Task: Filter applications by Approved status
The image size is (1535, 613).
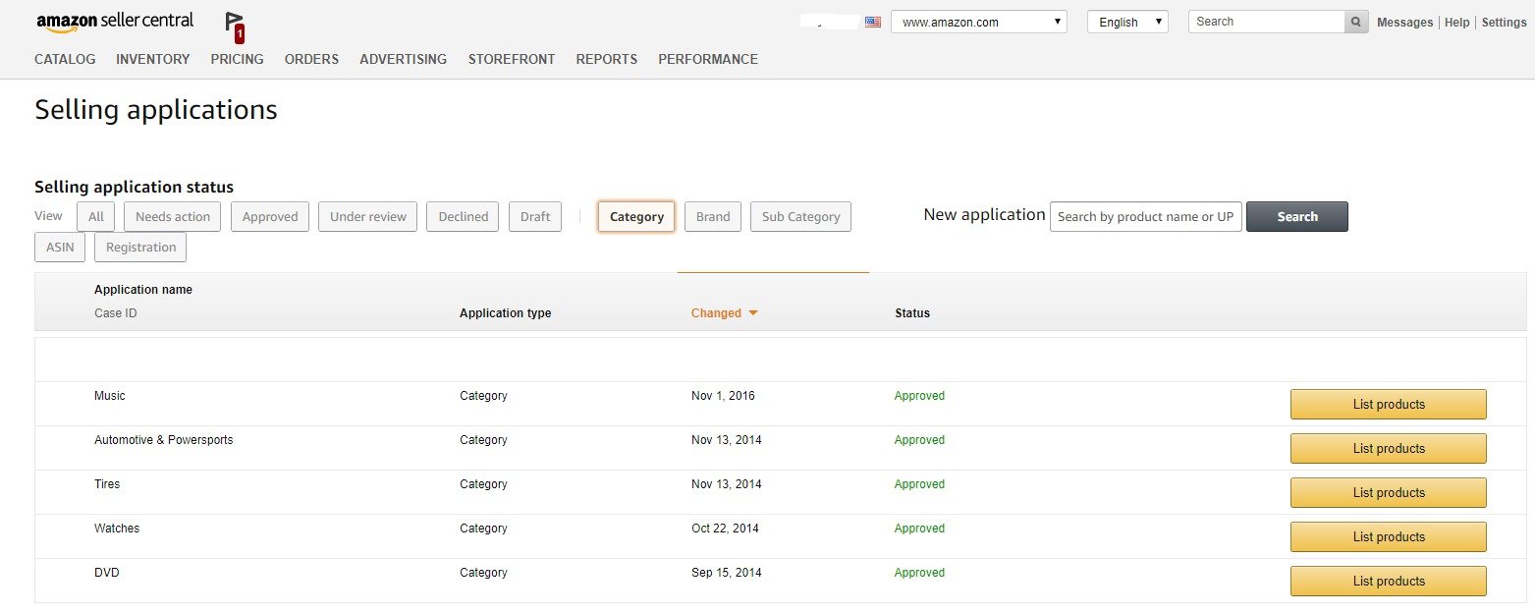Action: pos(270,216)
